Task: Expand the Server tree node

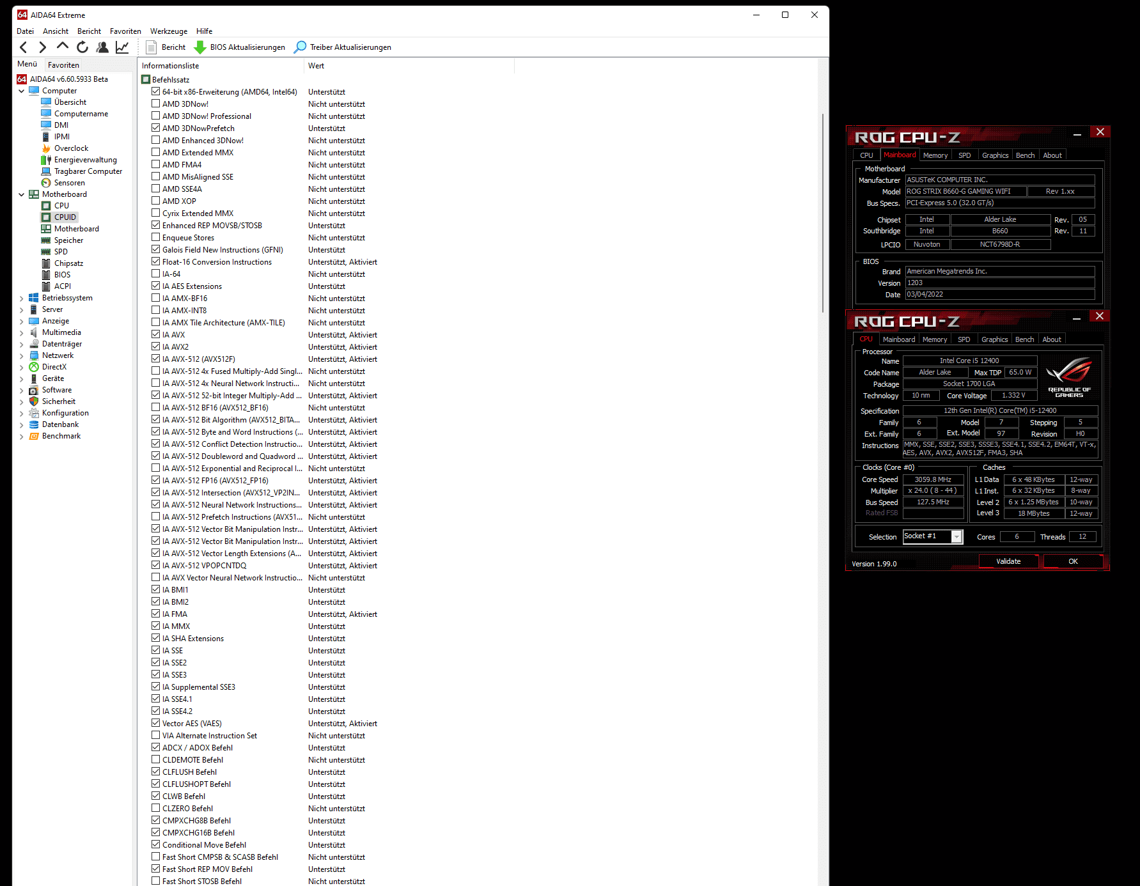Action: click(21, 309)
